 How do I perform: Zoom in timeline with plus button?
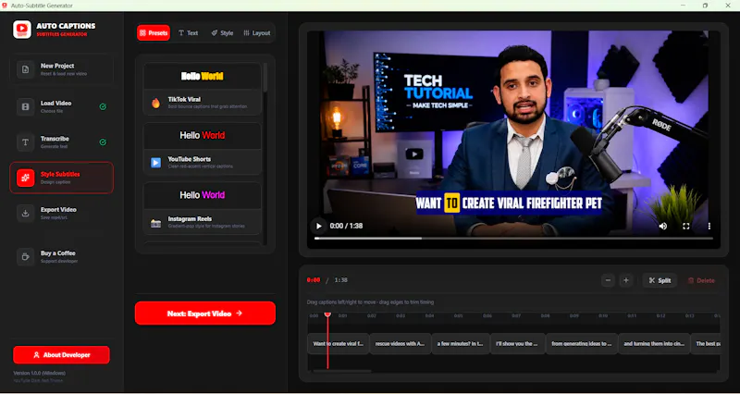[626, 280]
